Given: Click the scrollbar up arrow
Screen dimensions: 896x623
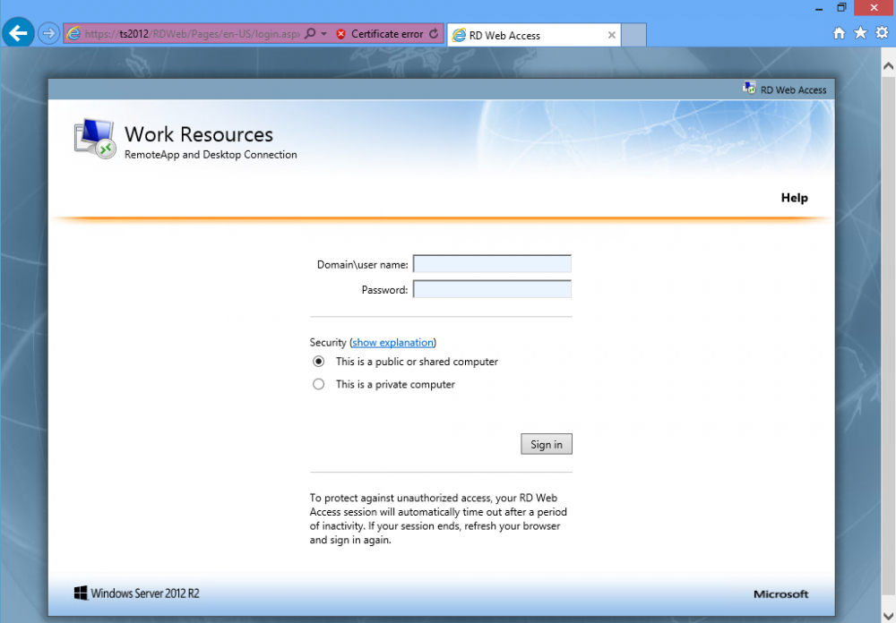Looking at the screenshot, I should tap(888, 66).
